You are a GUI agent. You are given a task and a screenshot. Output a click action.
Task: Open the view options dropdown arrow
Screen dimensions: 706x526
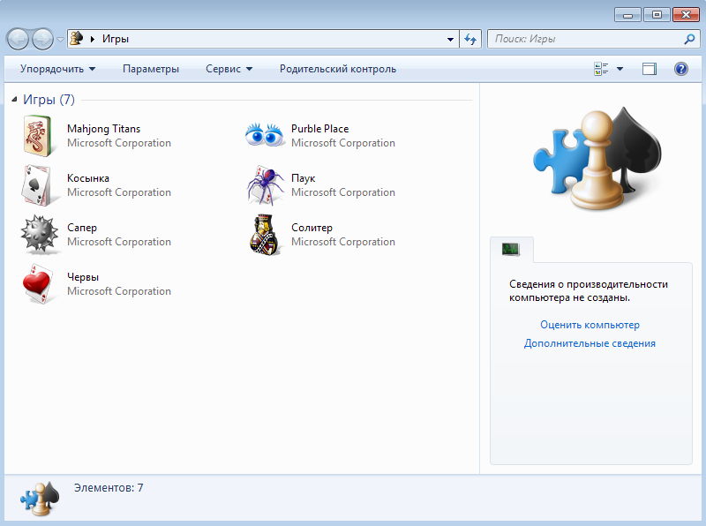[620, 69]
